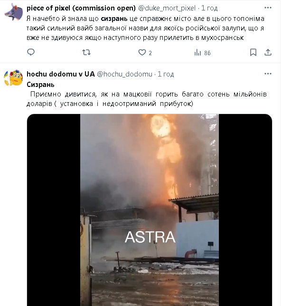The image size is (282, 306).
Task: Share the piece of pixel tweet
Action: (x=268, y=52)
